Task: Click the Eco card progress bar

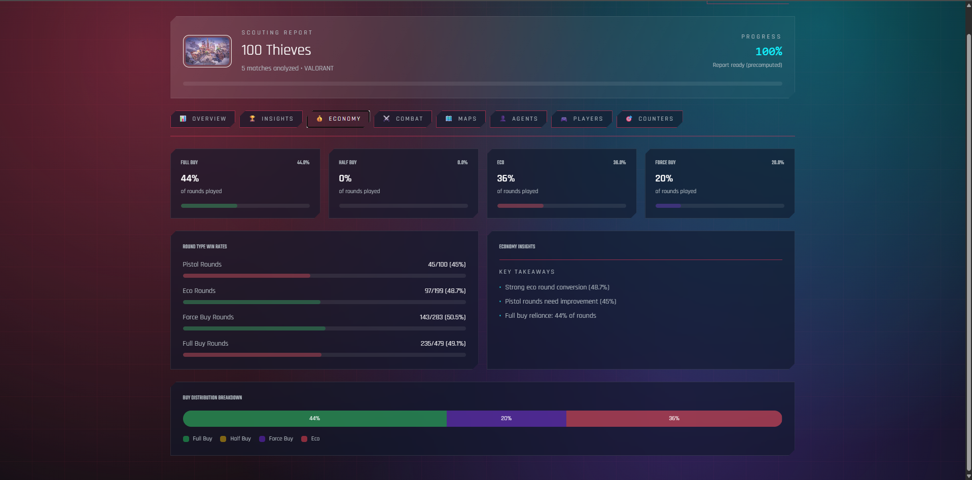Action: [x=561, y=206]
